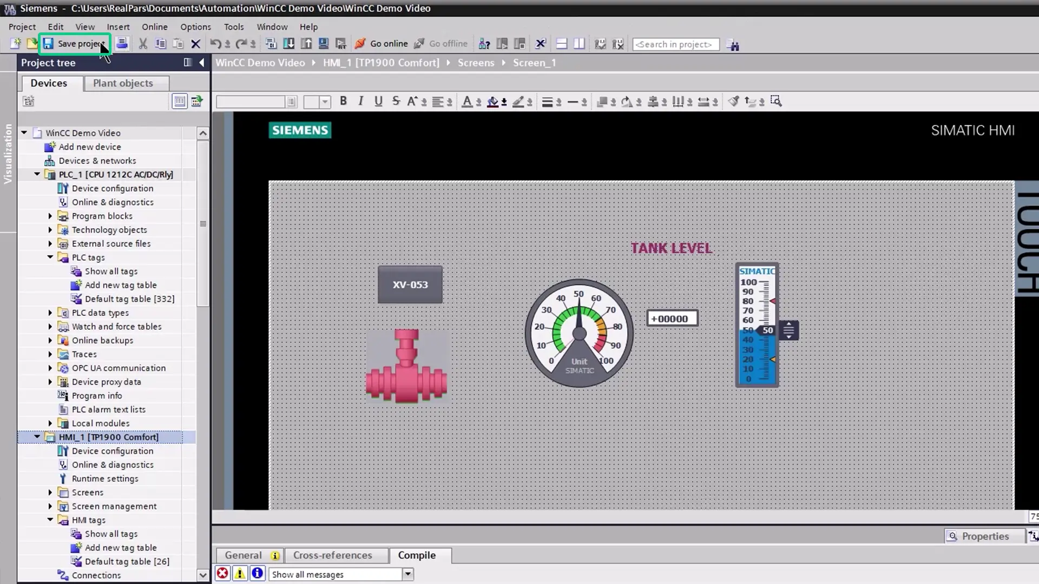The image size is (1039, 584).
Task: Expand the Watch and force tables folder
Action: coord(50,327)
